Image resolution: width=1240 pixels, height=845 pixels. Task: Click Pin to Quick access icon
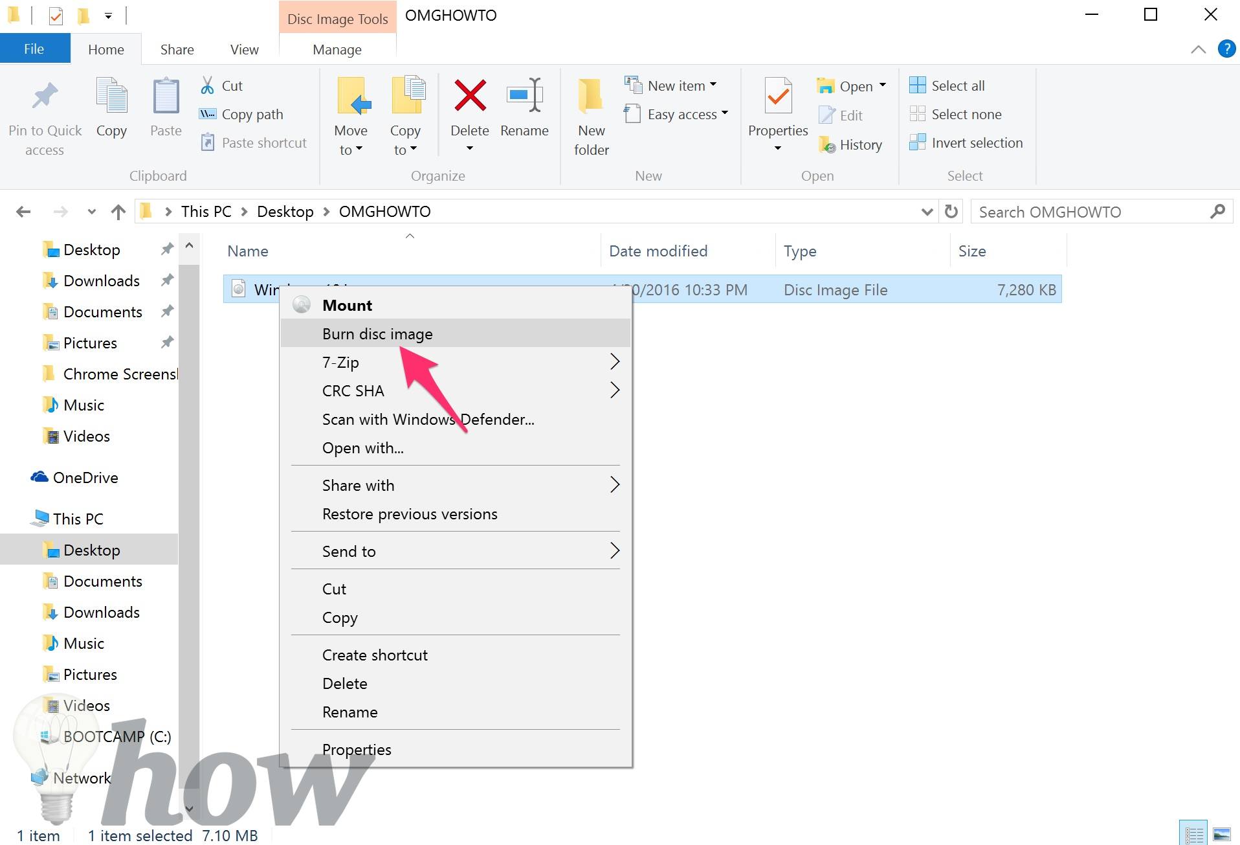[45, 97]
